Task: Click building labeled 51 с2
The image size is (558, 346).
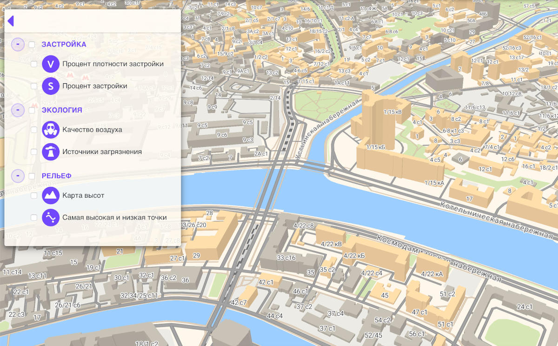Action: (x=447, y=294)
